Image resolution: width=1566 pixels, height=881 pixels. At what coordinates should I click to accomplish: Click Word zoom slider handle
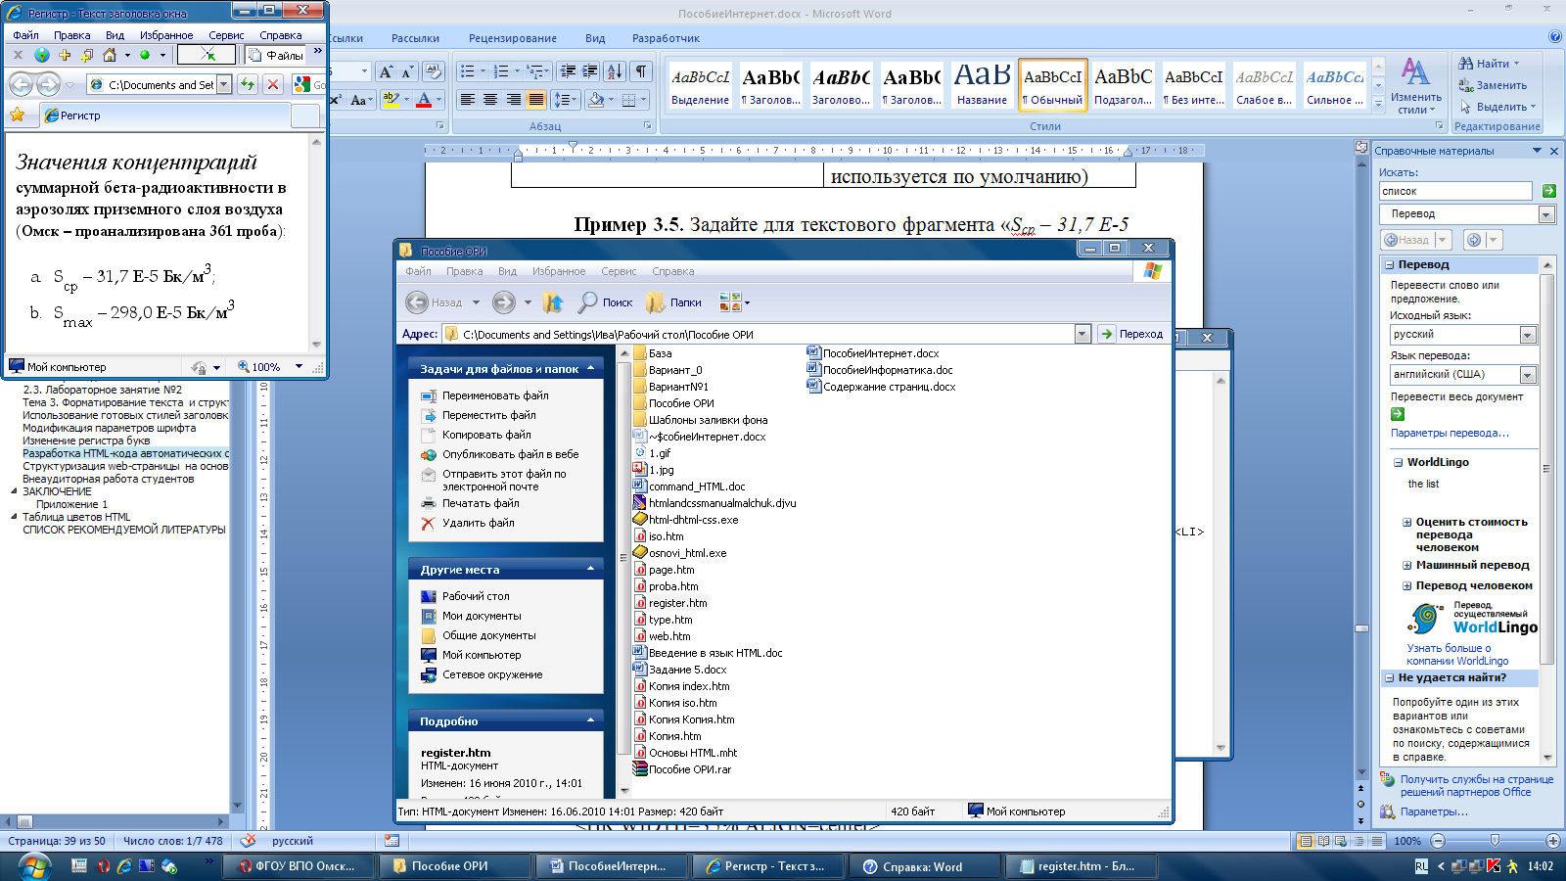pyautogui.click(x=1495, y=841)
